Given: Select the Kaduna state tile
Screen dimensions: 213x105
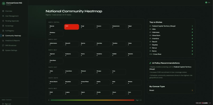Looking at the screenshot, I should [x=72, y=55].
